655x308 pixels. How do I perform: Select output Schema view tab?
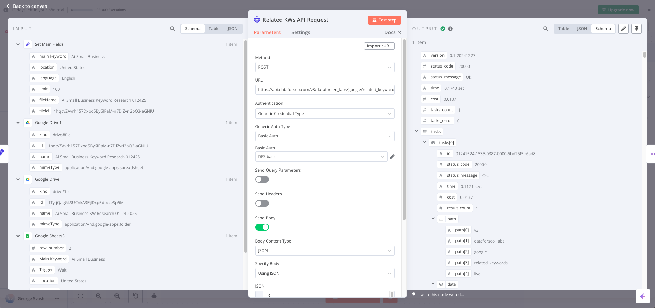click(603, 29)
